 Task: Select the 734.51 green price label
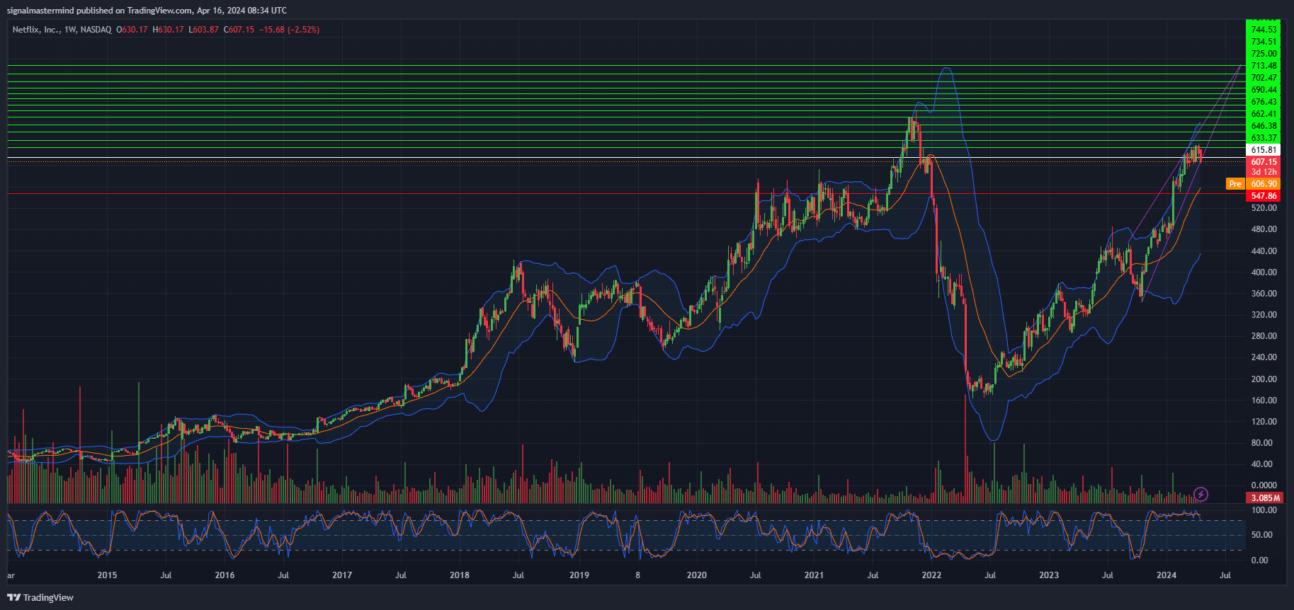click(1264, 42)
